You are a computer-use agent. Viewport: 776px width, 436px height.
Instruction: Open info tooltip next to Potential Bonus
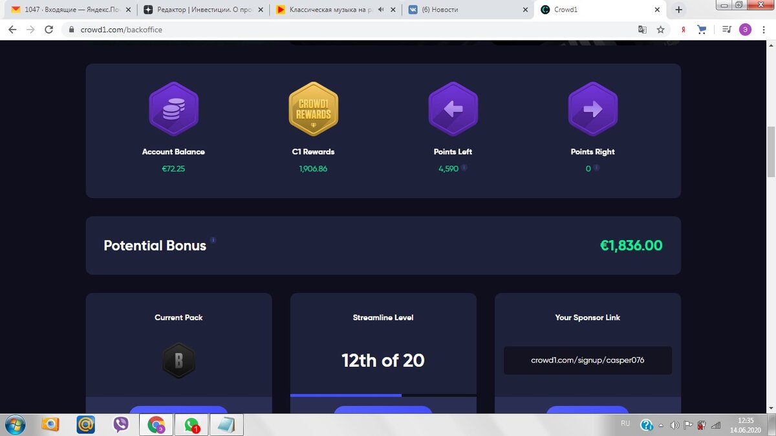click(213, 240)
